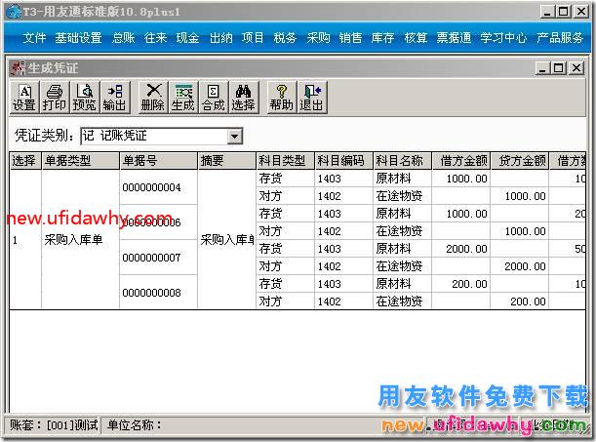Click 单位名称 status bar entry
This screenshot has height=442, width=596.
(x=135, y=424)
